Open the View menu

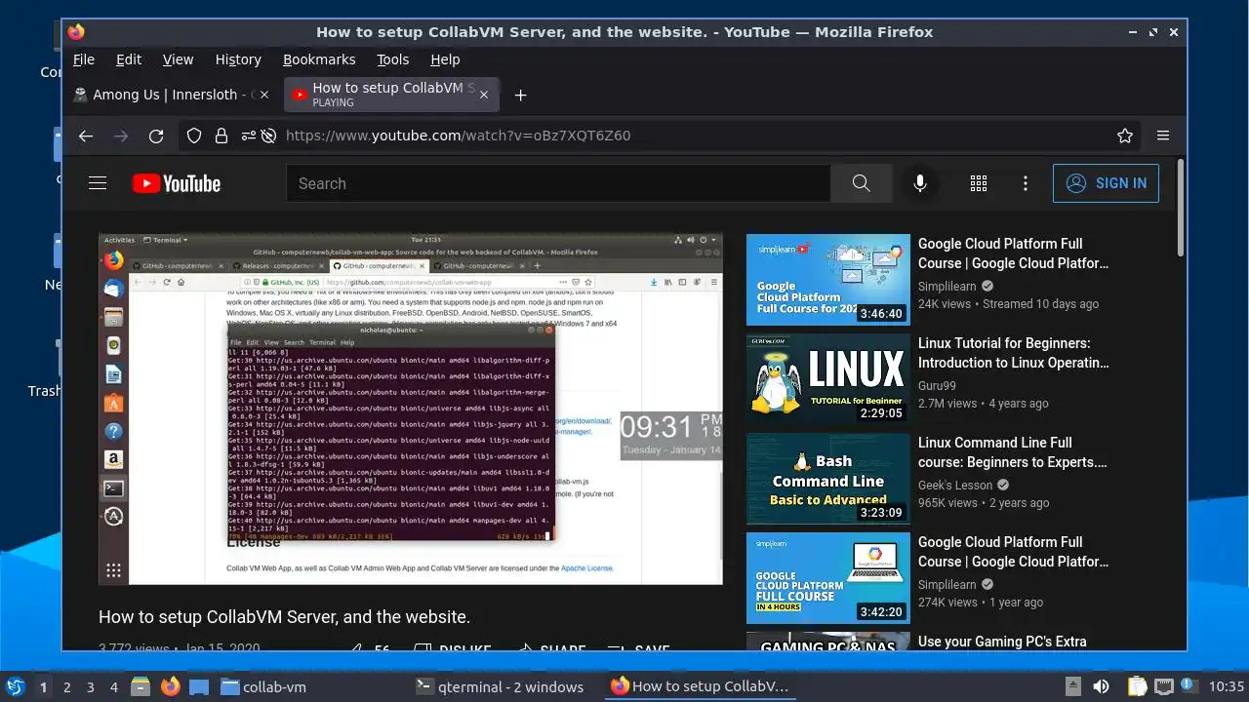pos(178,59)
